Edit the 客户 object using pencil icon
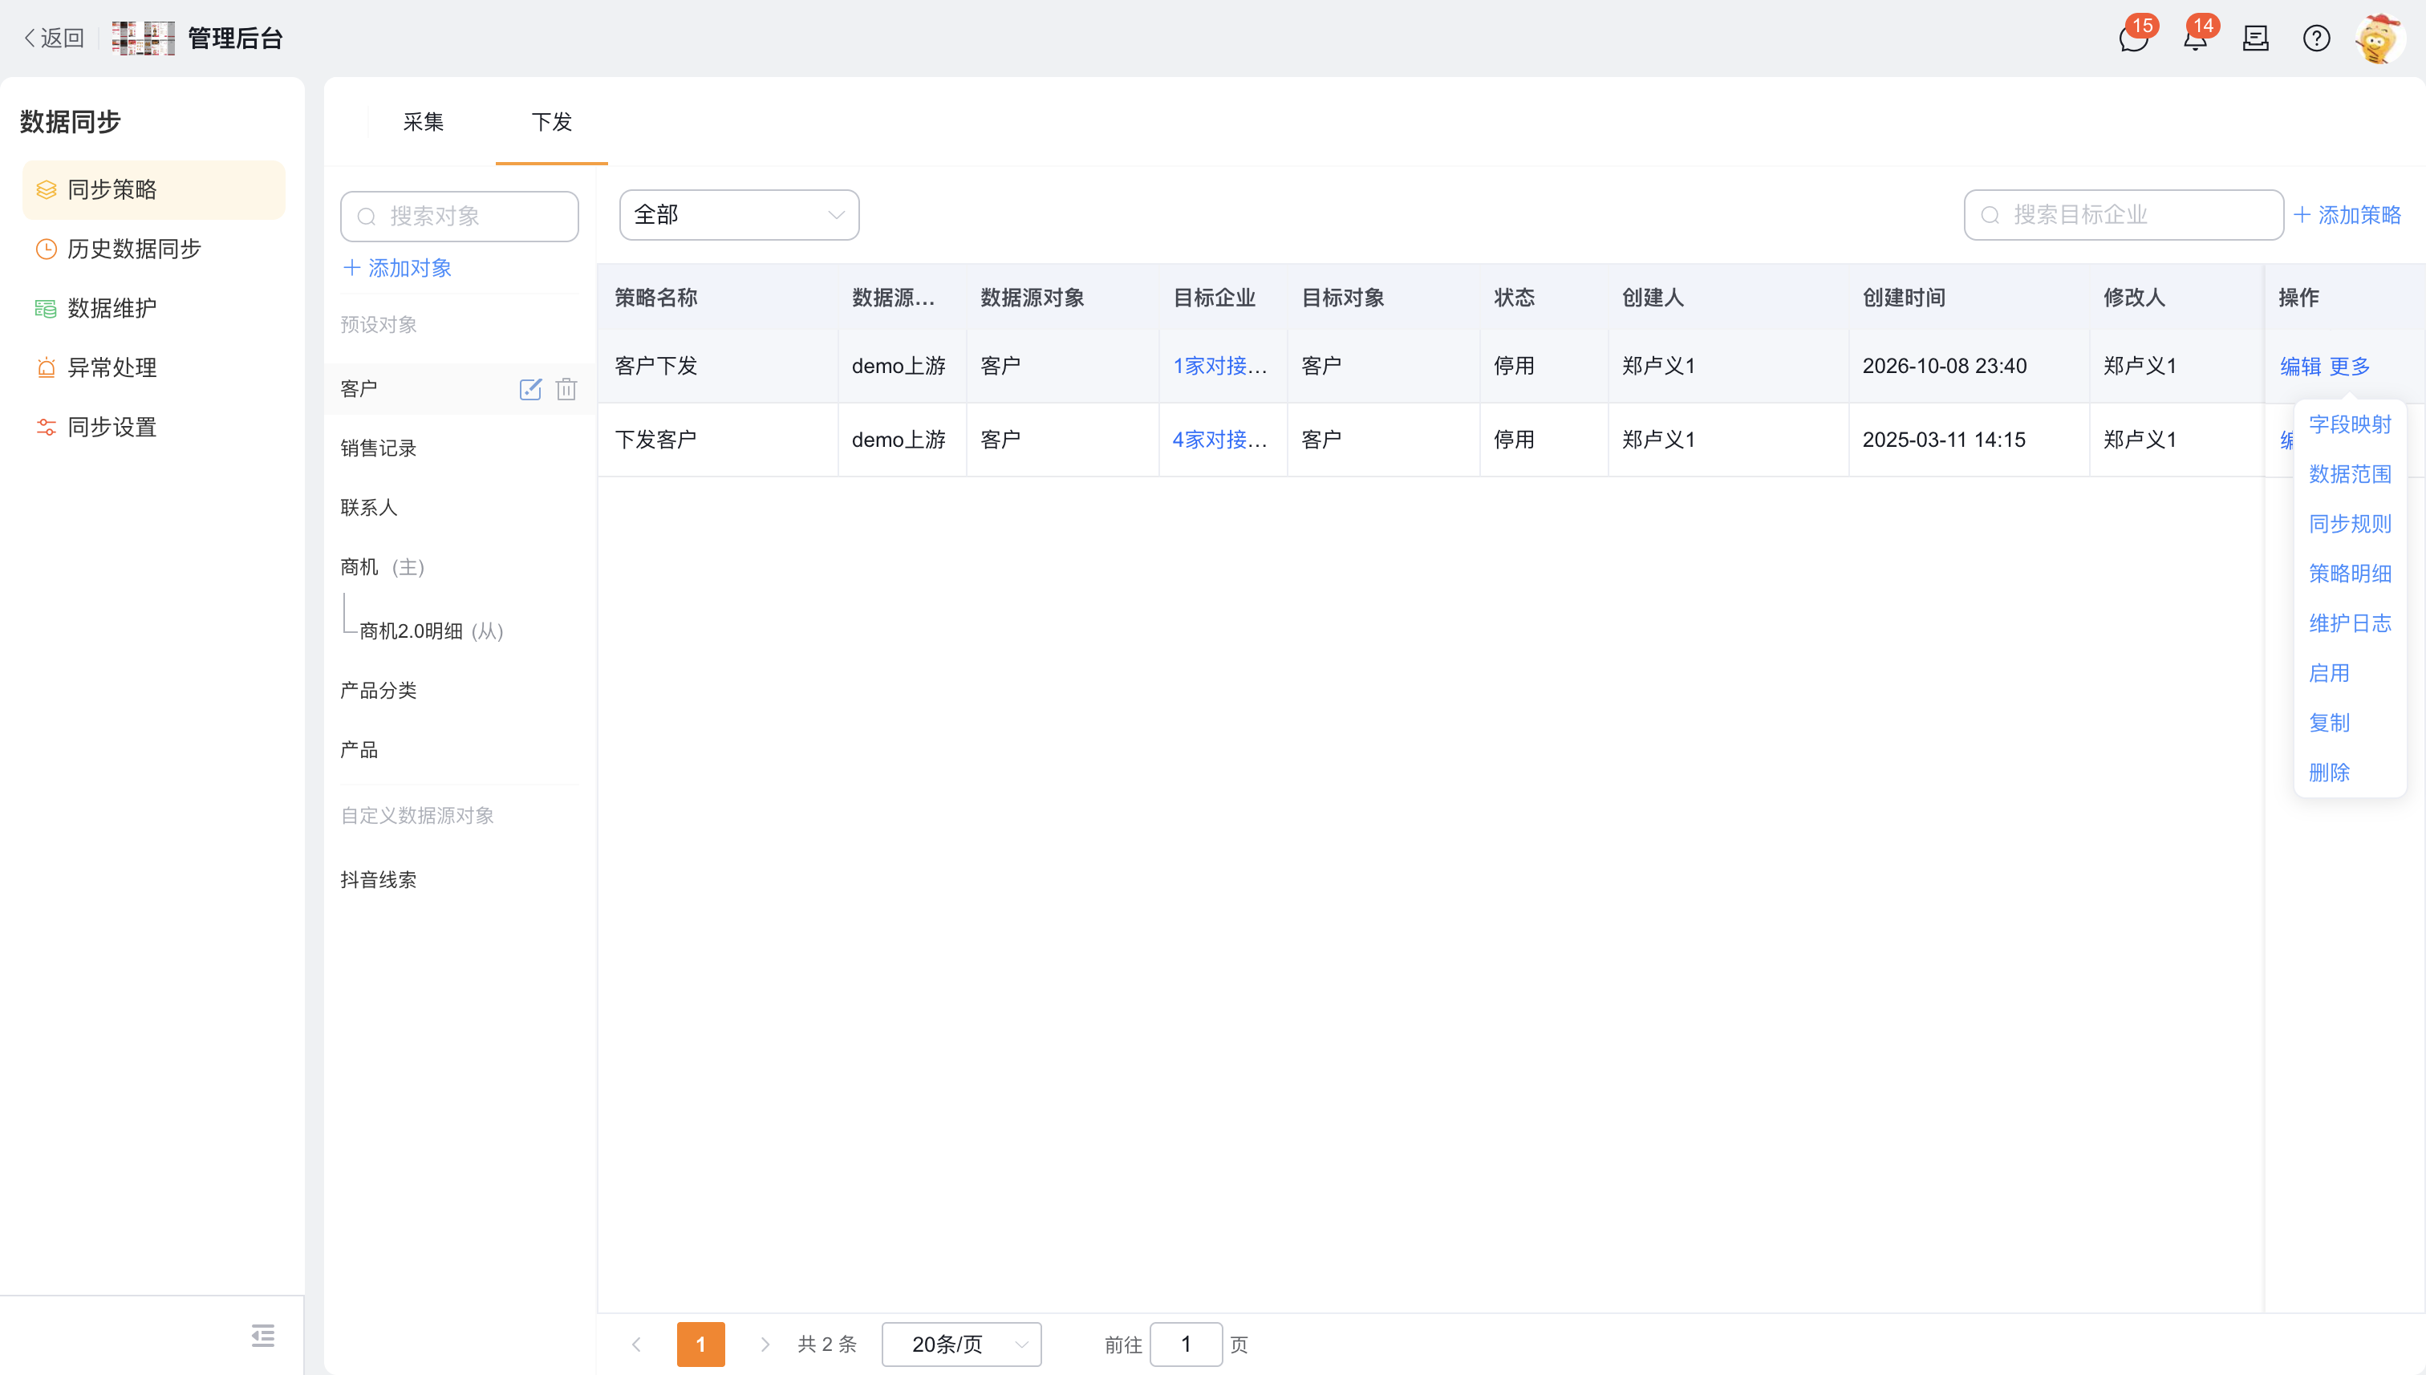Screen dimensions: 2426x1375 click(531, 389)
